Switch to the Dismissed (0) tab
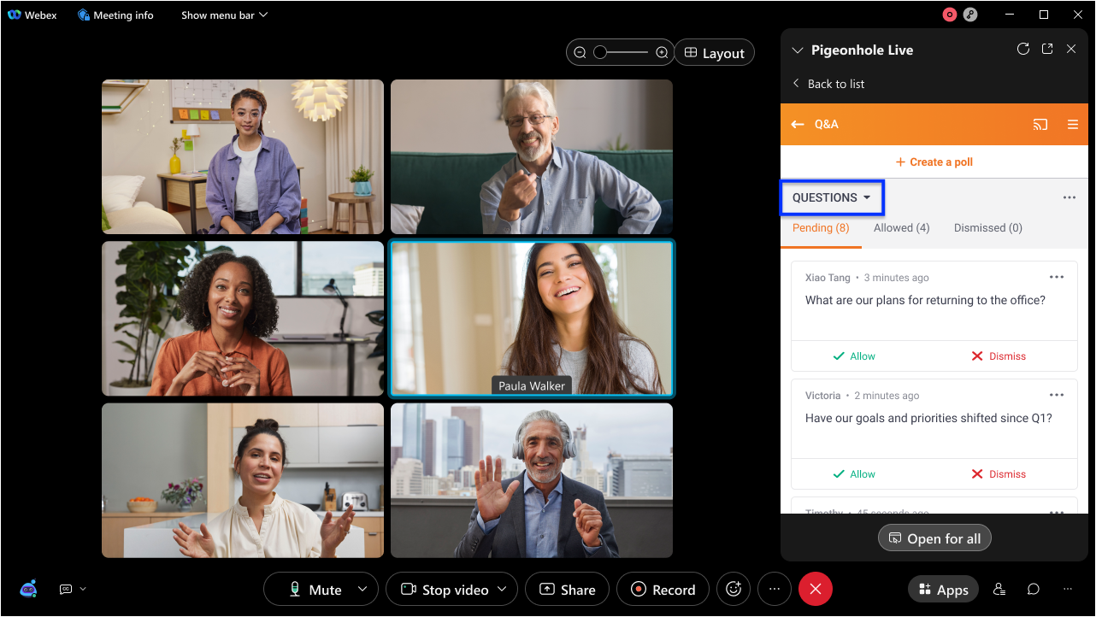Viewport: 1096px width, 617px height. point(988,228)
